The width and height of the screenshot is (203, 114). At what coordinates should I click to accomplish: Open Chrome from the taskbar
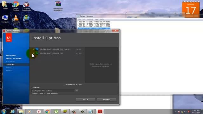click(47, 111)
